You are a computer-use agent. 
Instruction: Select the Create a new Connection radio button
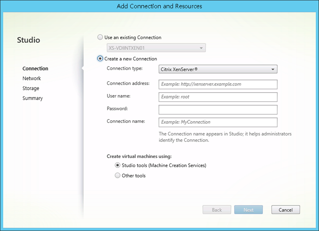[x=100, y=59]
